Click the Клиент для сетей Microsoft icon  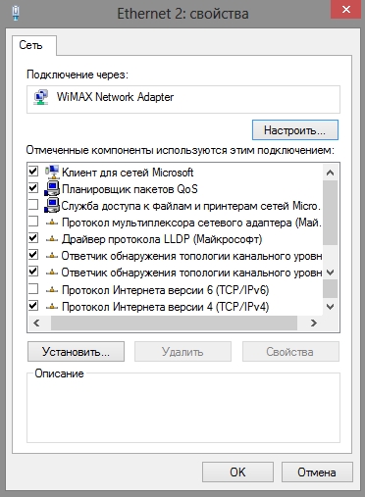click(52, 172)
